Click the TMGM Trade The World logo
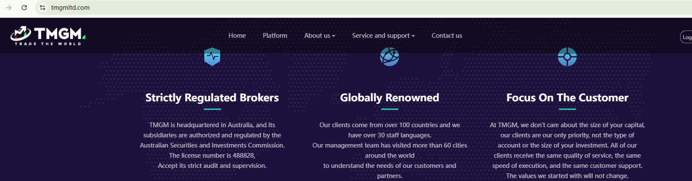692x181 pixels. click(x=48, y=36)
